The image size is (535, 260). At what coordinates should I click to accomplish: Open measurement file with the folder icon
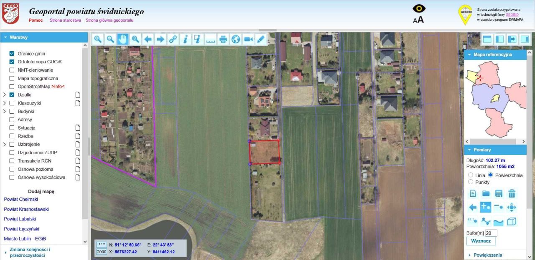[x=486, y=193]
